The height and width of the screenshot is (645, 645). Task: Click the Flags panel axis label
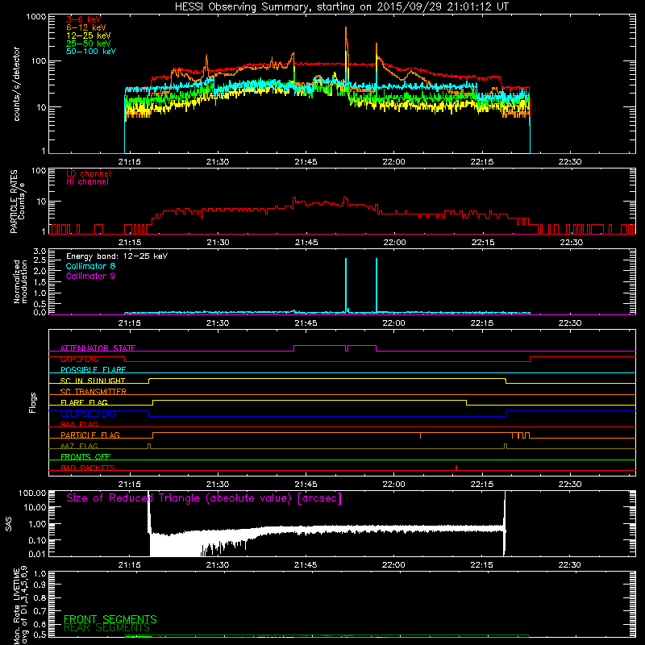[x=32, y=402]
